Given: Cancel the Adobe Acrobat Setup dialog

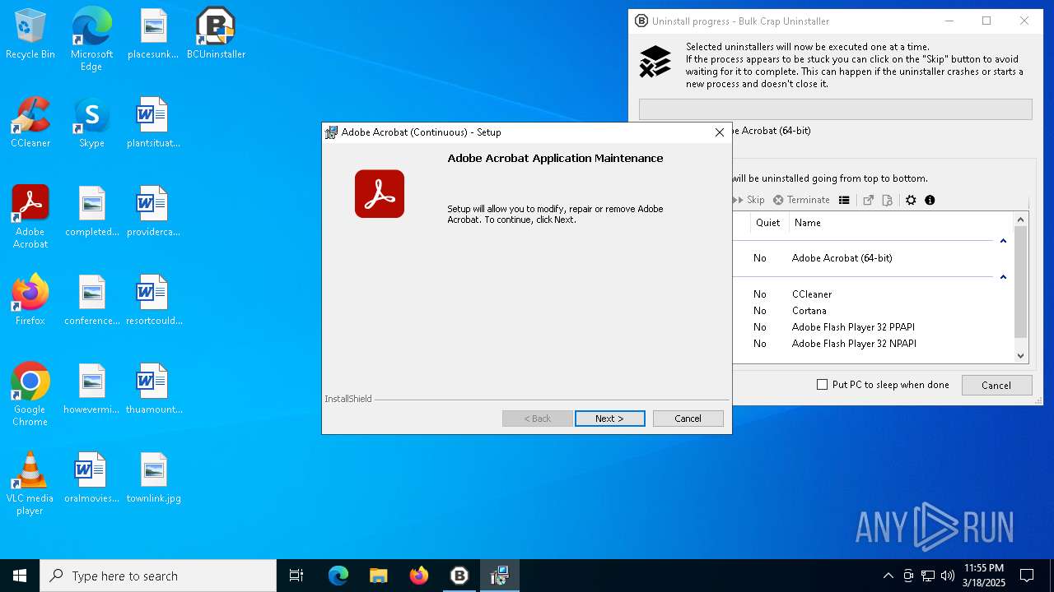Looking at the screenshot, I should 688,419.
